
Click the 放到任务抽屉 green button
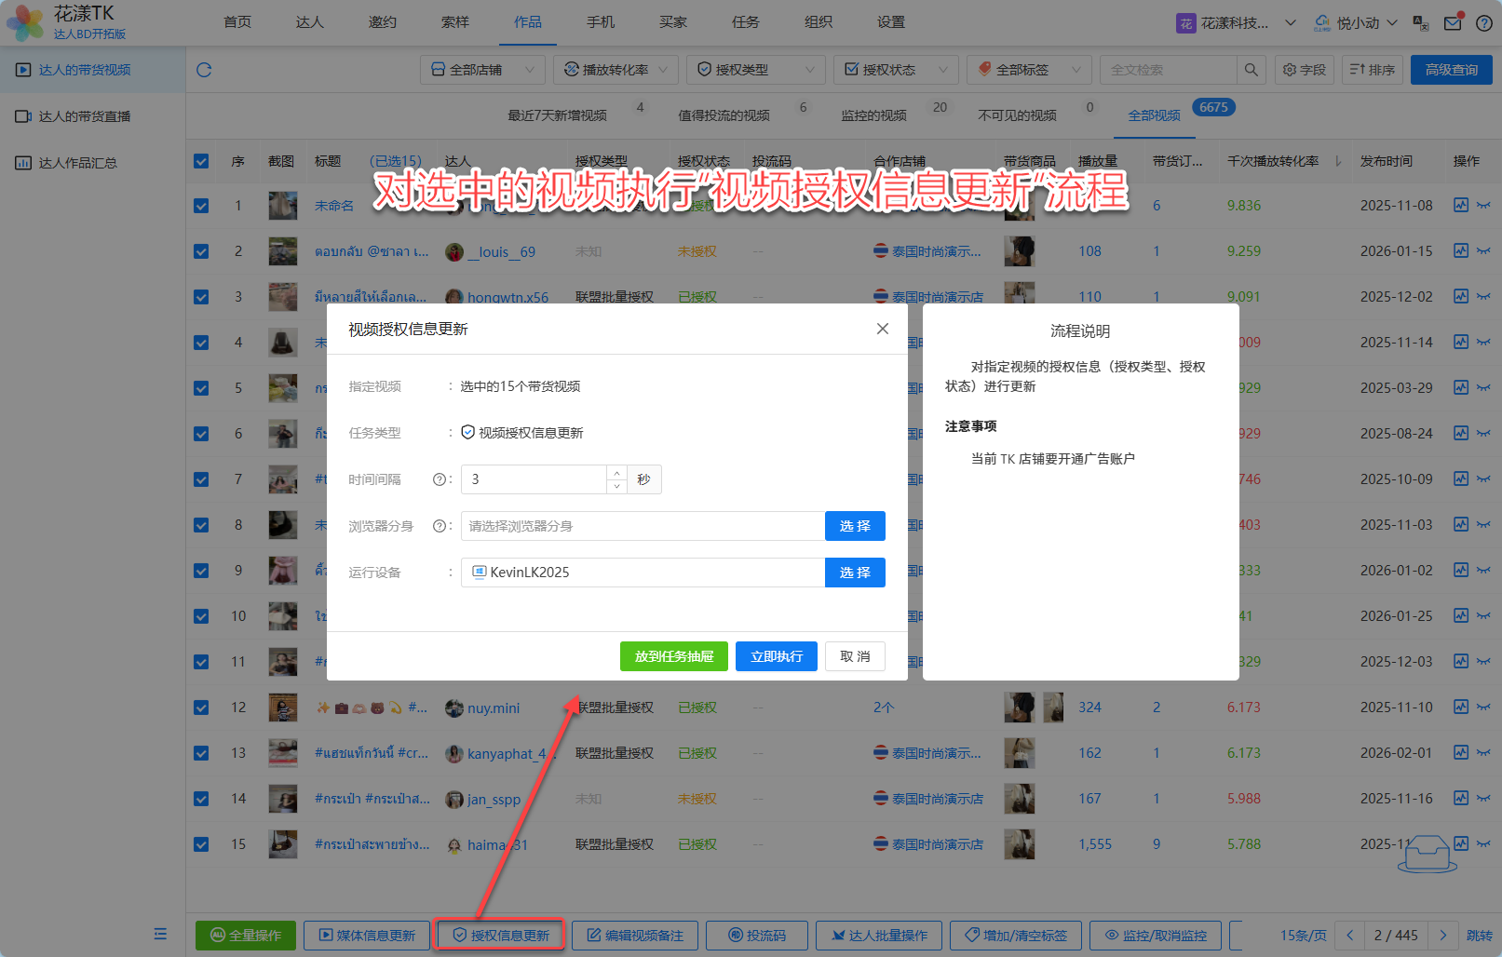click(x=673, y=656)
